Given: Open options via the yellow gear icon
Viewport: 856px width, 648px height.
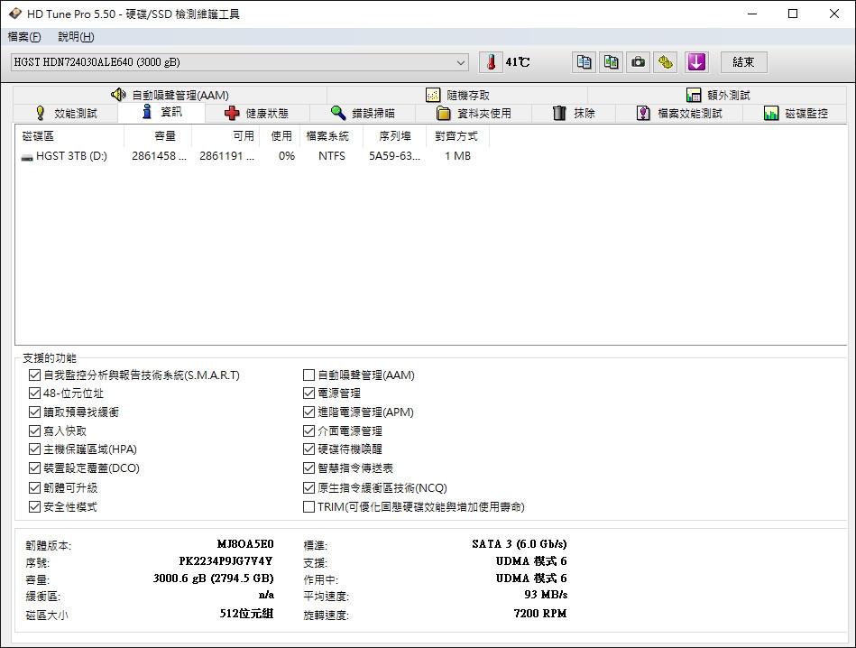Looking at the screenshot, I should 665,62.
